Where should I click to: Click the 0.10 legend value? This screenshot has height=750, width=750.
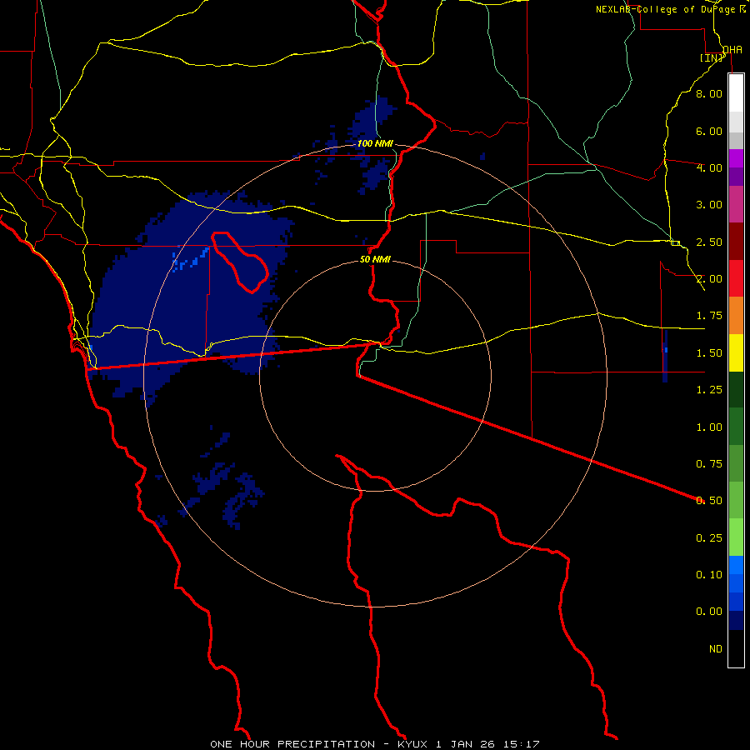click(x=709, y=575)
